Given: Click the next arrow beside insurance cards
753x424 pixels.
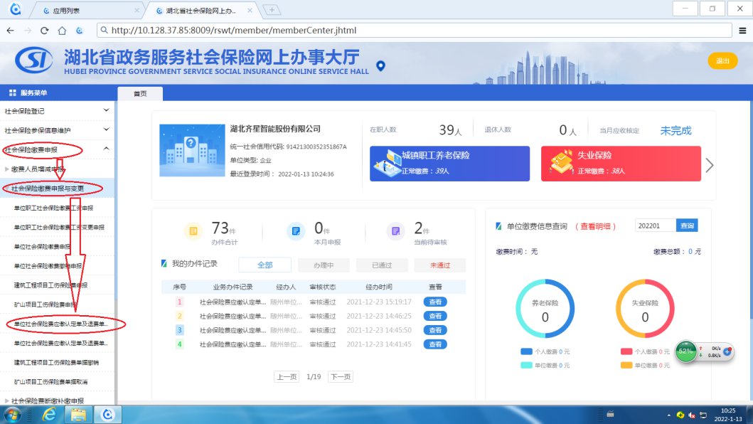Looking at the screenshot, I should [709, 165].
